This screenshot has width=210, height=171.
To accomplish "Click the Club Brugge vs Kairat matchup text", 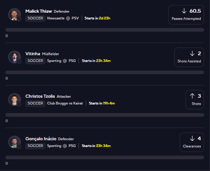I will click(x=65, y=103).
